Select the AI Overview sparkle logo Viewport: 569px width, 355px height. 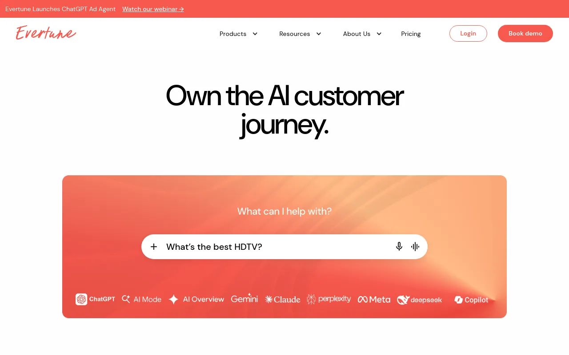click(x=196, y=300)
